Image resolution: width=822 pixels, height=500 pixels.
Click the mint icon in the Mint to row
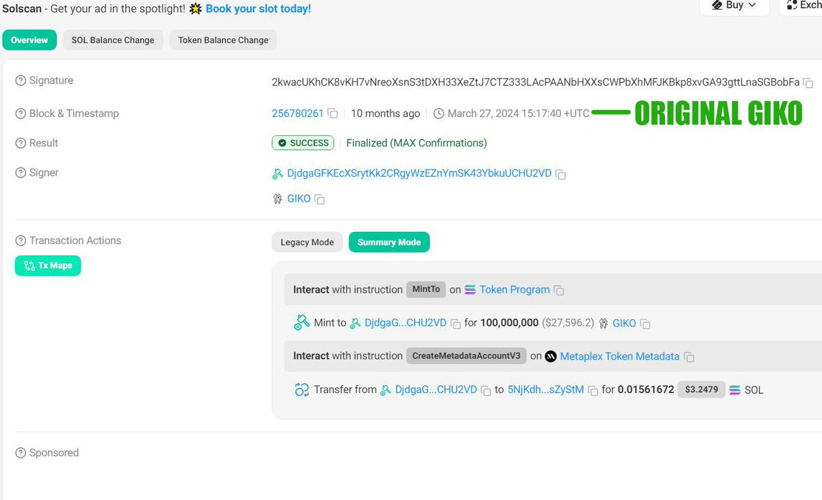302,322
